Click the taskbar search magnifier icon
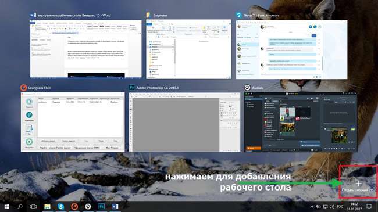The height and width of the screenshot is (212, 378). click(x=20, y=207)
